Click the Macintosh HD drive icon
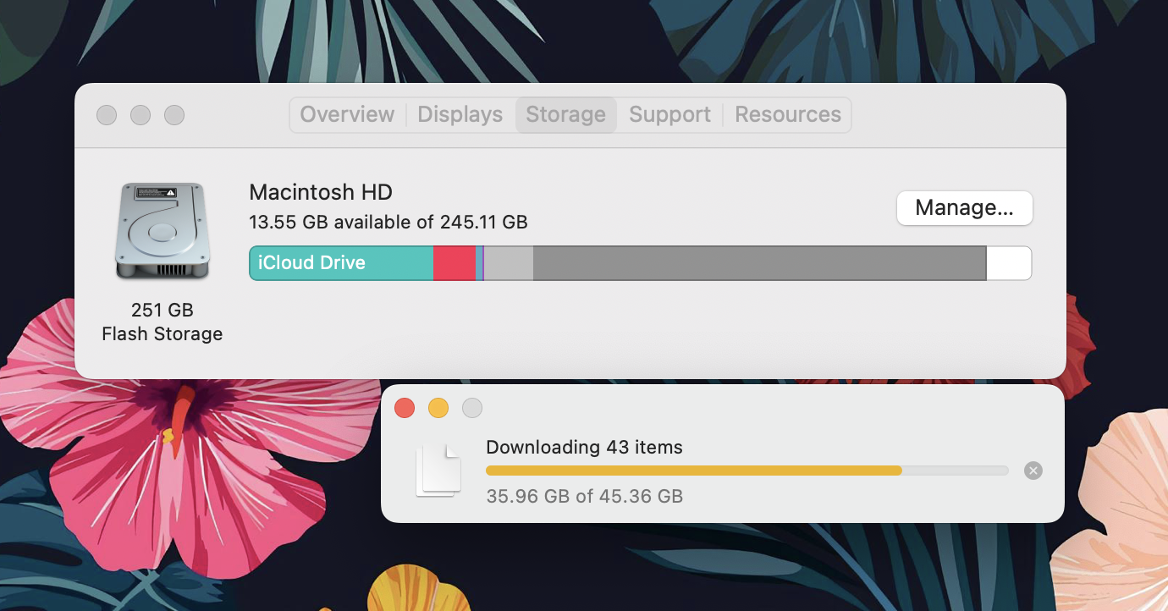 click(162, 230)
